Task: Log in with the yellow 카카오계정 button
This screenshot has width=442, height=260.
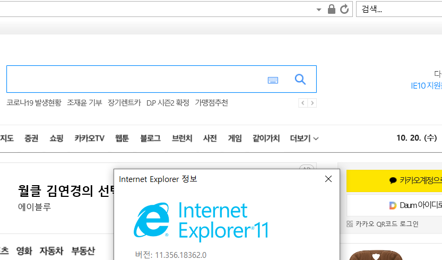Action: [x=394, y=180]
